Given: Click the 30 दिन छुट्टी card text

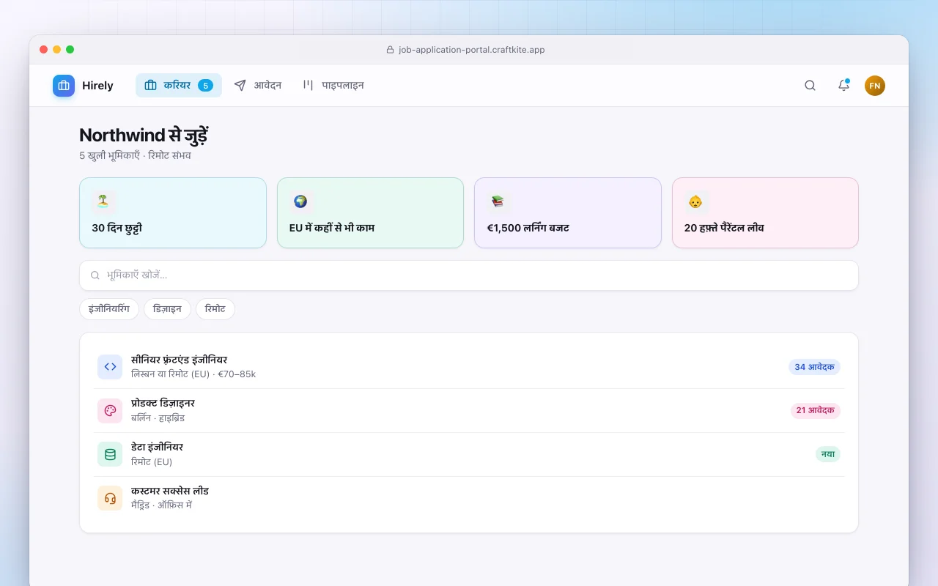Looking at the screenshot, I should pyautogui.click(x=117, y=228).
